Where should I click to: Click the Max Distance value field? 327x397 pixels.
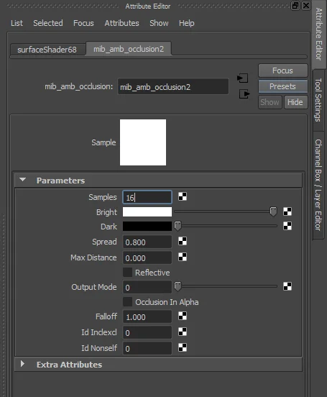coord(147,257)
